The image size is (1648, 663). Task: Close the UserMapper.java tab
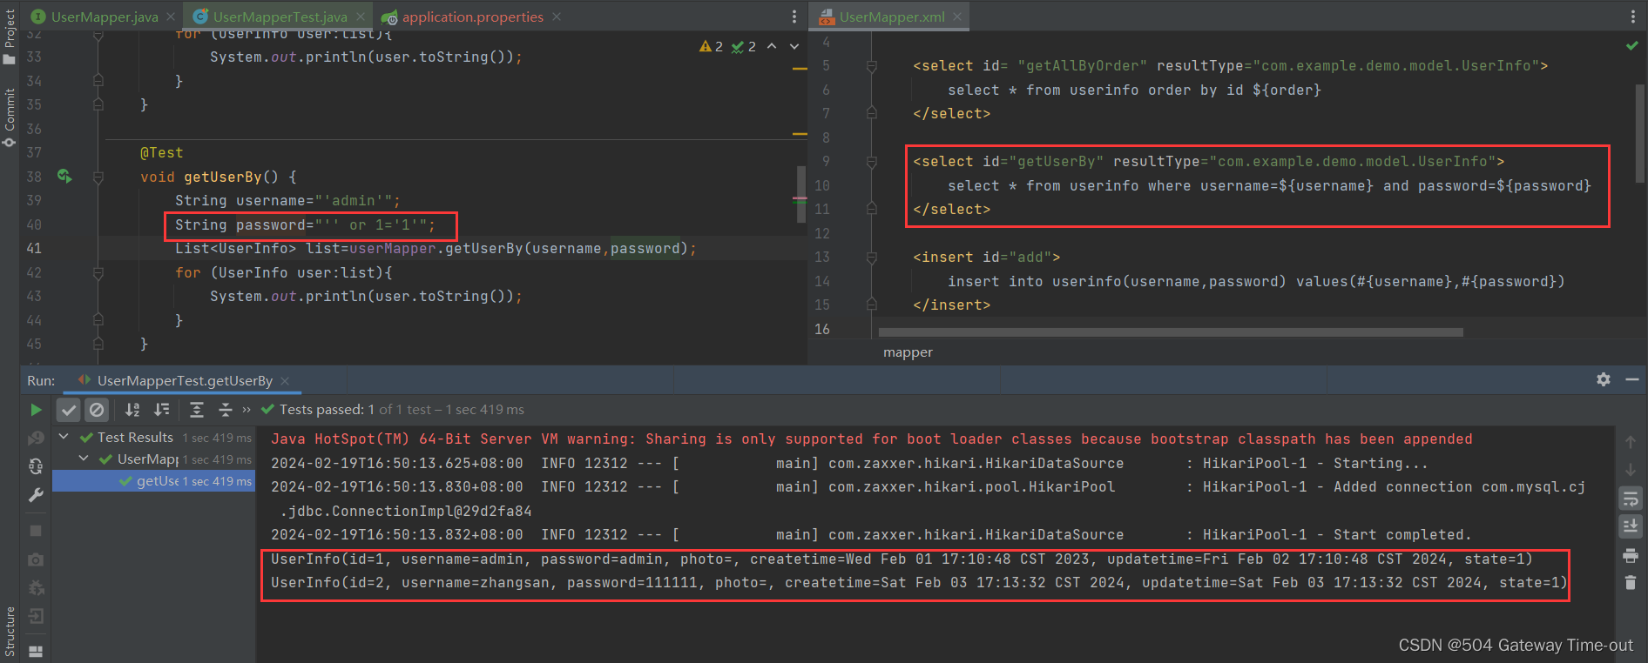pos(171,17)
